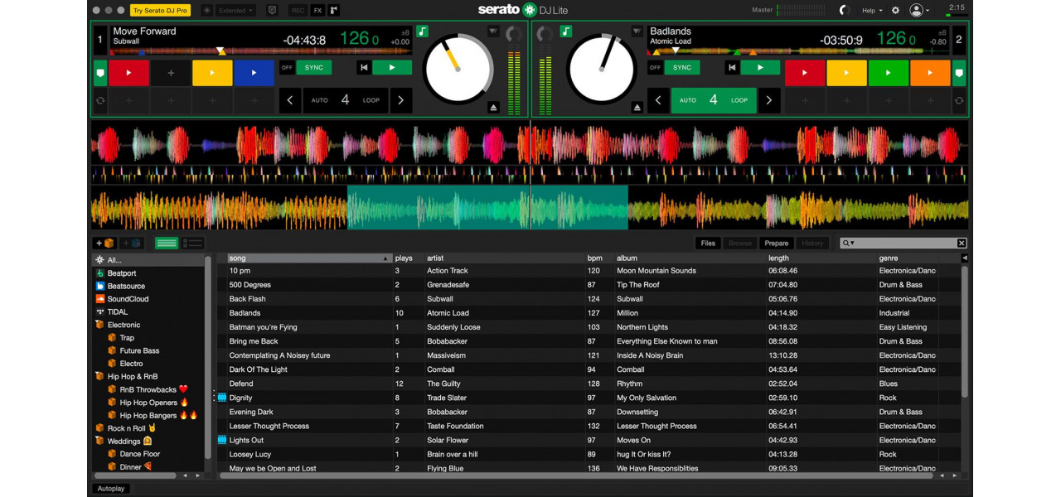
Task: Play deck 2 with the green play button
Action: coord(760,68)
